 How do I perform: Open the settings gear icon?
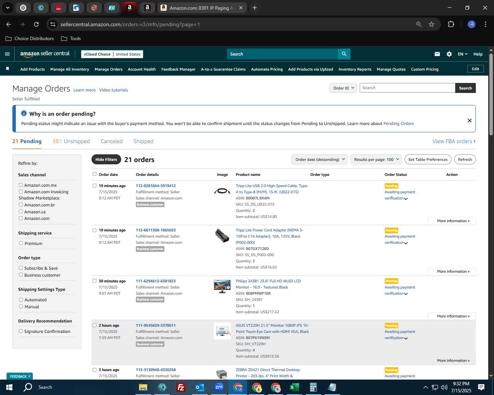(x=449, y=54)
